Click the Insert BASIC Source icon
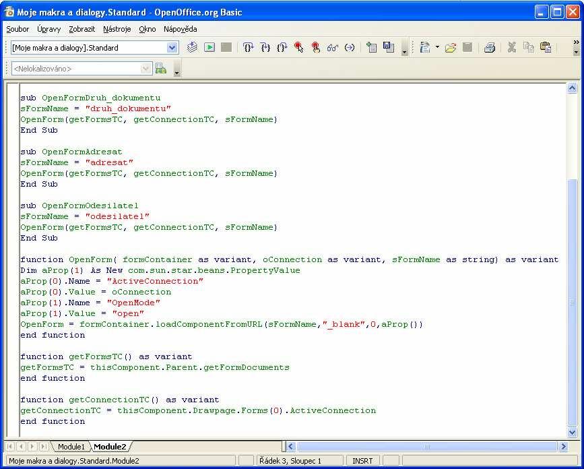This screenshot has height=469, width=584. coord(371,47)
